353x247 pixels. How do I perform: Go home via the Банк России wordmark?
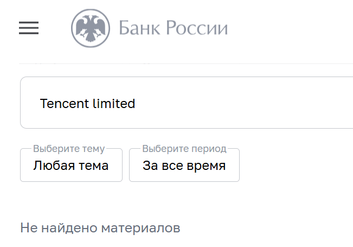(x=173, y=28)
